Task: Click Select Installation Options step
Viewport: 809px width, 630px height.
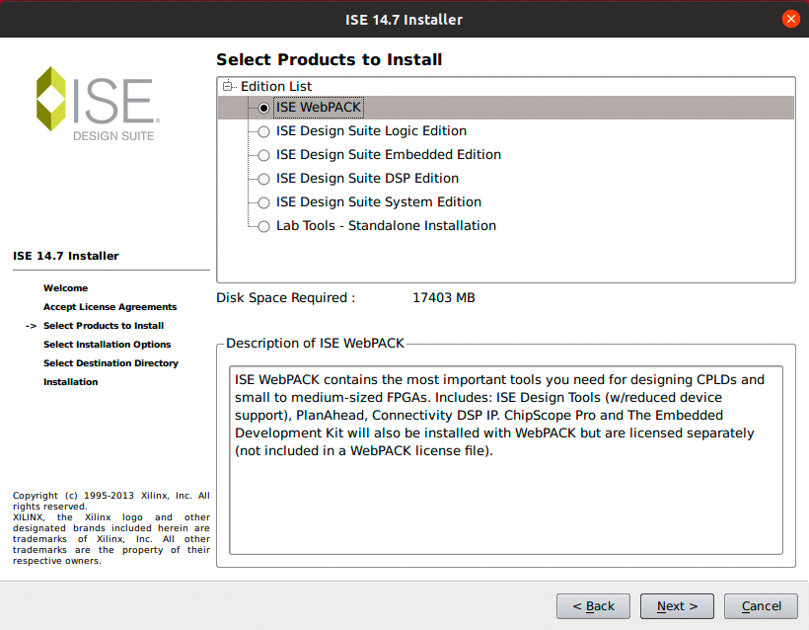Action: pyautogui.click(x=107, y=345)
